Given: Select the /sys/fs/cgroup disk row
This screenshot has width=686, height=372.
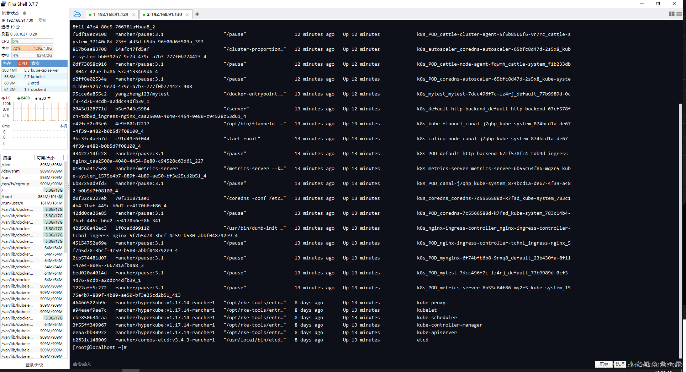Looking at the screenshot, I should pos(32,184).
